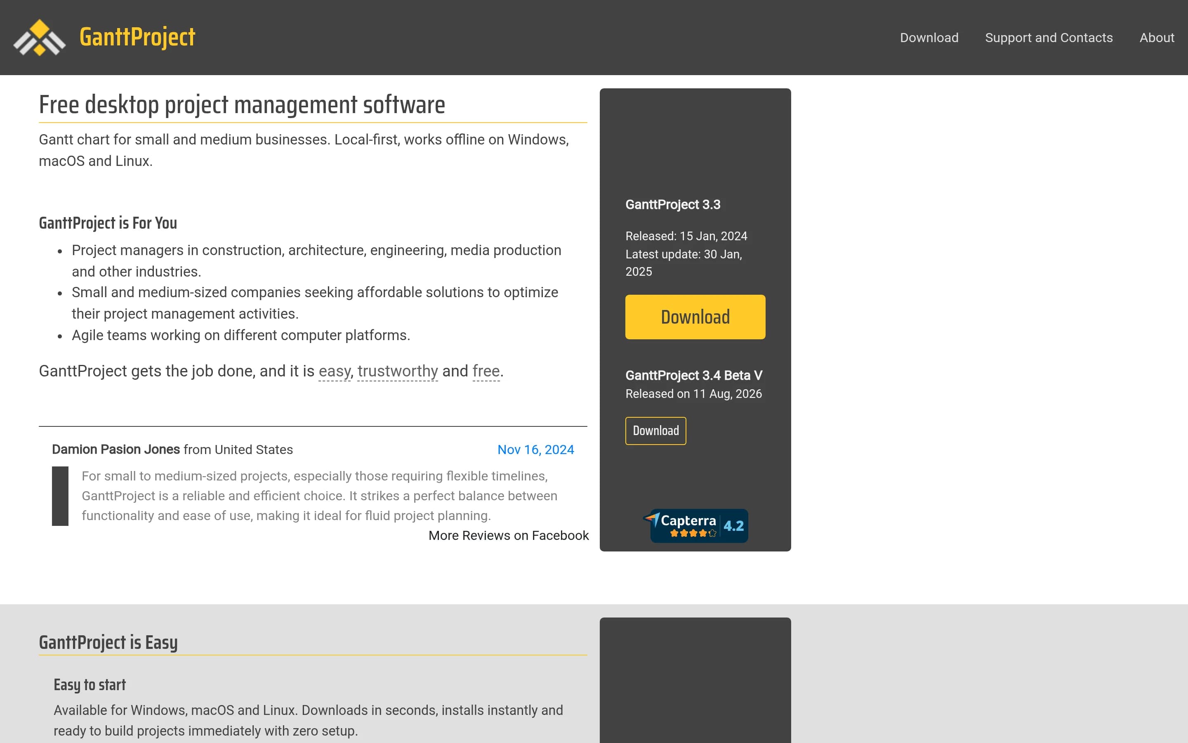Click the Released: 15 Jan, 2024 text
1188x743 pixels.
pyautogui.click(x=686, y=237)
